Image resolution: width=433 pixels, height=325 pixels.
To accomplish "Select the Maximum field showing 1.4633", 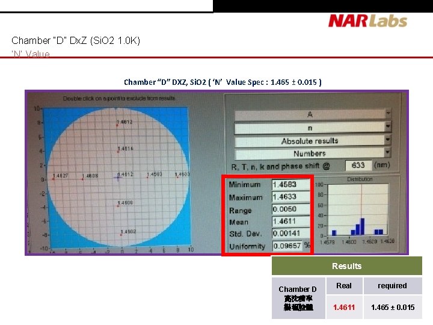I will pos(291,197).
